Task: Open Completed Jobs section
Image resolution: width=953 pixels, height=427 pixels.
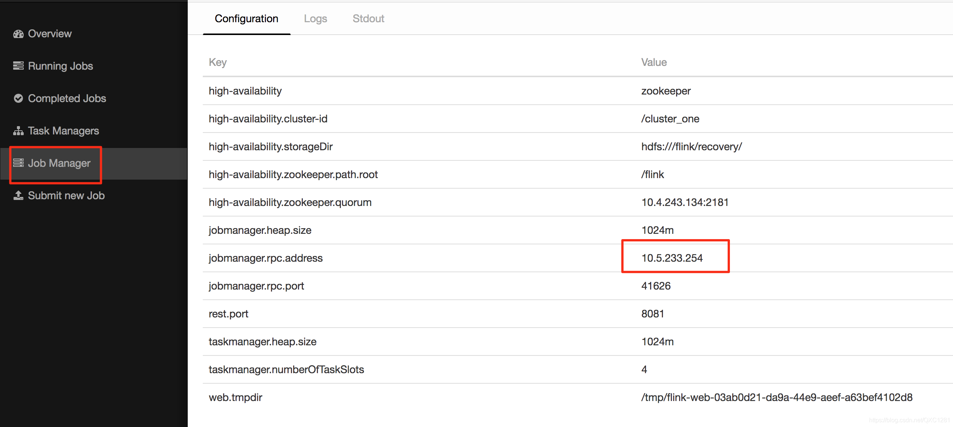Action: click(67, 99)
